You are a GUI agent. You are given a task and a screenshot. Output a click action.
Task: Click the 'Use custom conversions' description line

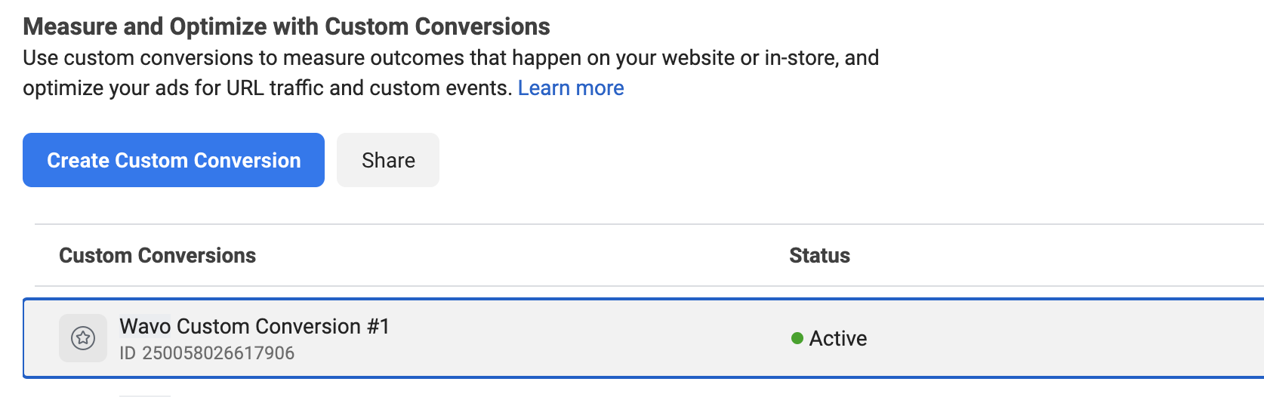451,58
